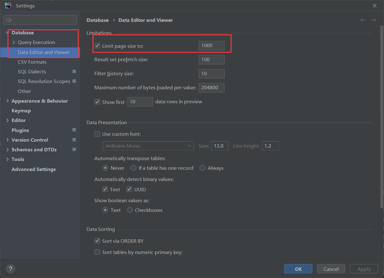Expand the Version Control section arrow
The height and width of the screenshot is (278, 384).
point(7,140)
